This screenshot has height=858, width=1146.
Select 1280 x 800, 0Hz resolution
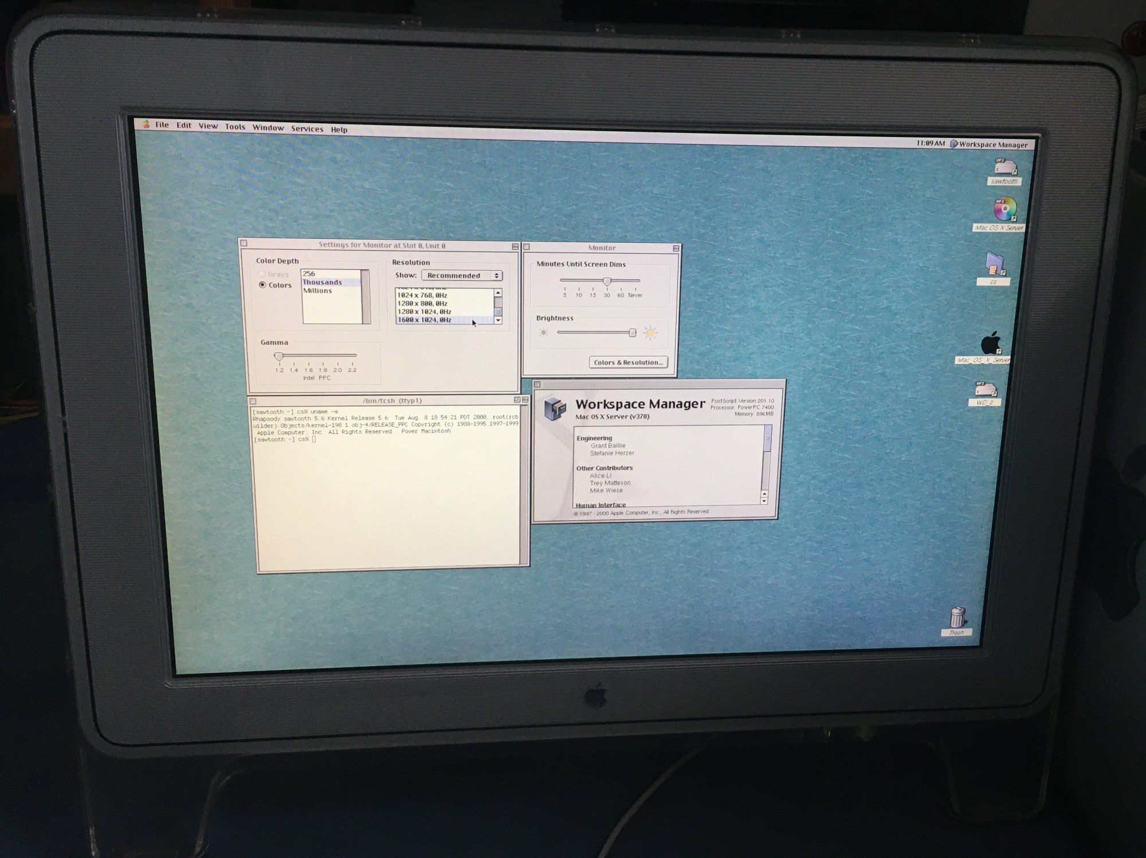tap(445, 303)
